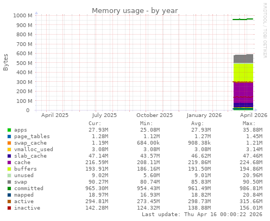Click the 'unused' legend label
270x221 pixels.
click(x=24, y=175)
